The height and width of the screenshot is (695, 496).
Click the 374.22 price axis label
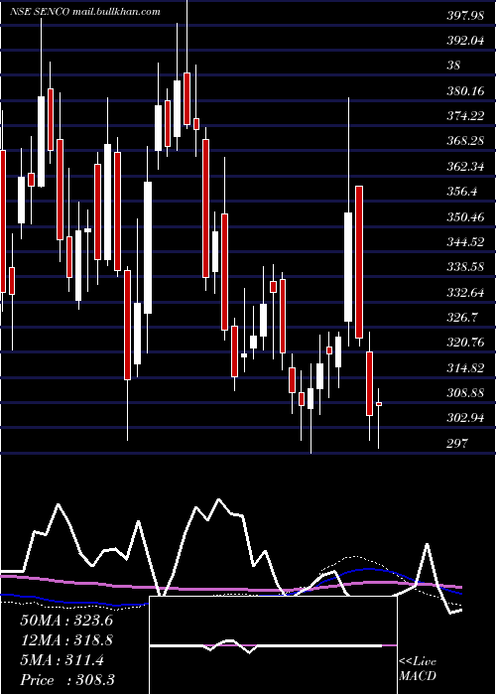click(x=465, y=116)
